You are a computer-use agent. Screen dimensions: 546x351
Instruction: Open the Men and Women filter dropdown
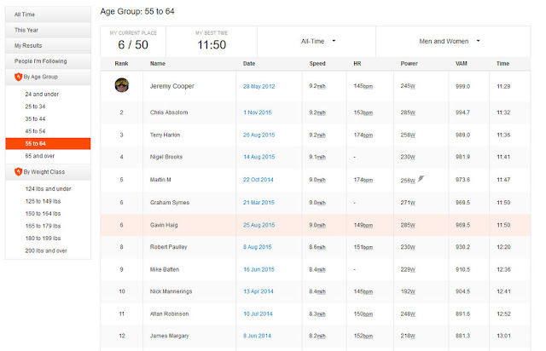[450, 40]
